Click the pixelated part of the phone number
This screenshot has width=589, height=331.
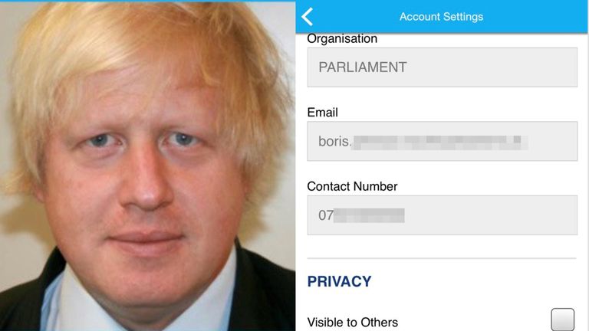coord(369,215)
